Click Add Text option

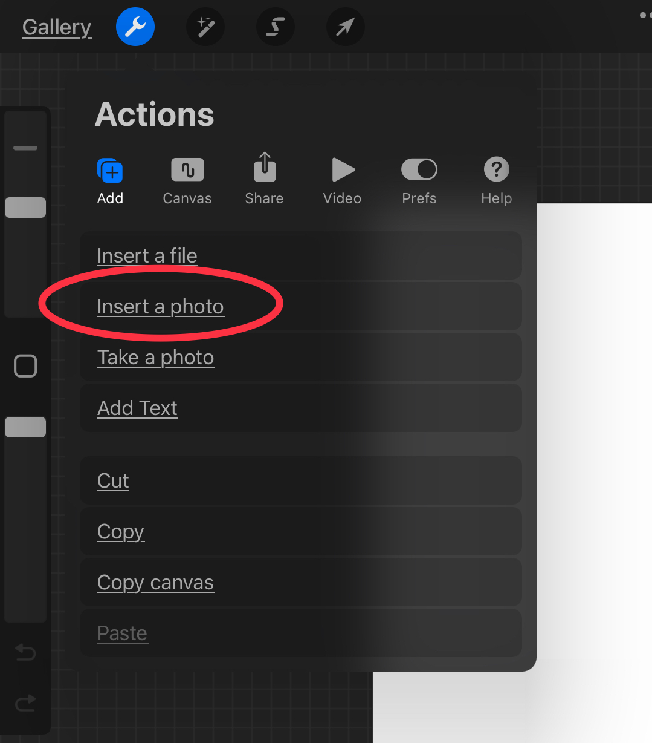pyautogui.click(x=138, y=408)
